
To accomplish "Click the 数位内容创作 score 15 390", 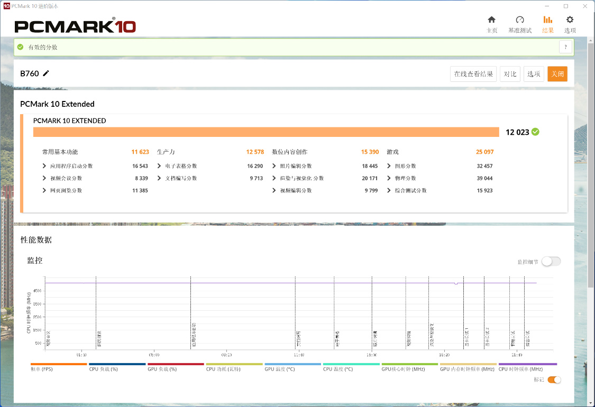I will [370, 152].
